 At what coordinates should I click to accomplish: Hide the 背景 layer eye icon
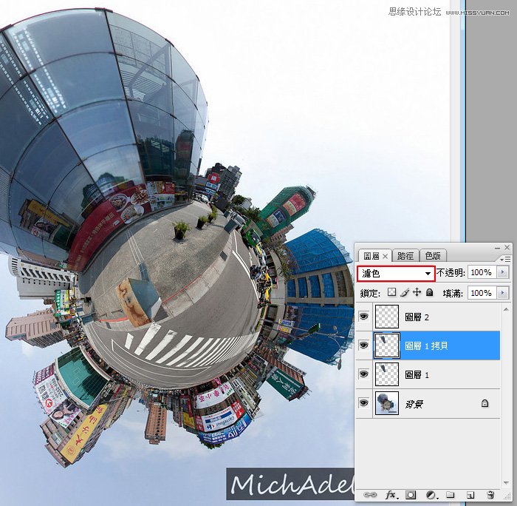pyautogui.click(x=363, y=403)
